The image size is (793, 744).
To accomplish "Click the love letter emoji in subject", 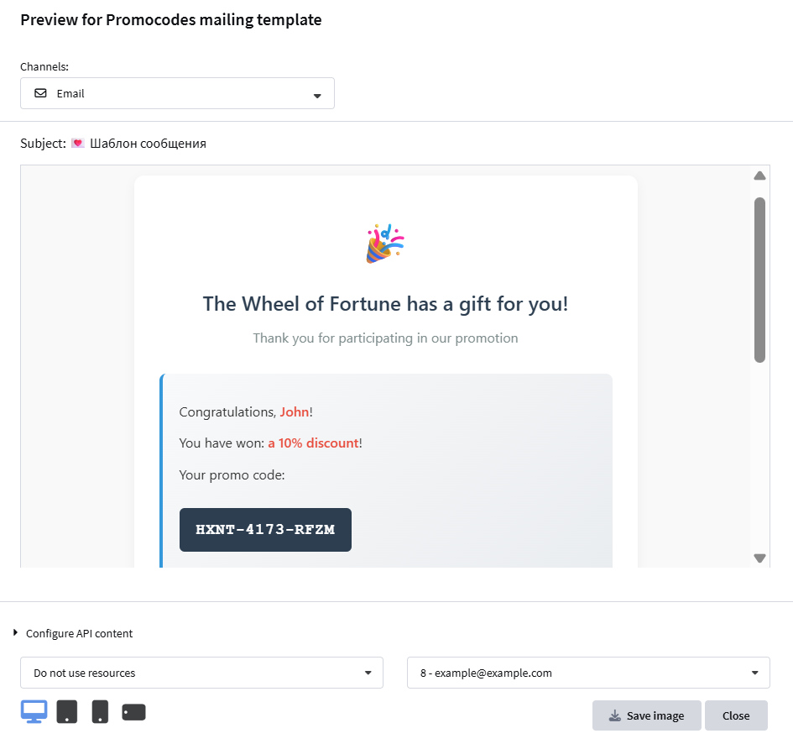I will tap(78, 144).
